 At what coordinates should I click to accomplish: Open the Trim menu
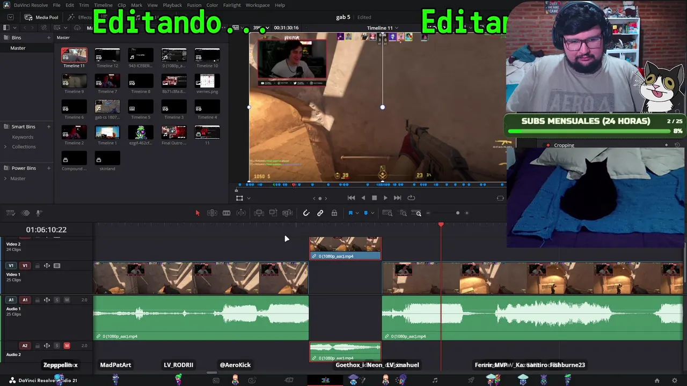click(x=84, y=5)
